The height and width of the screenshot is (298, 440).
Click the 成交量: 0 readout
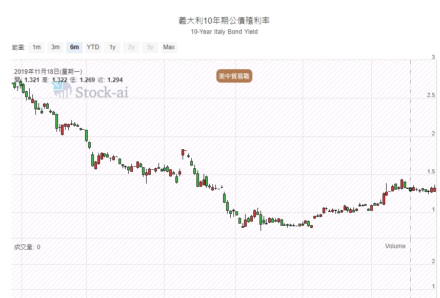click(x=27, y=247)
